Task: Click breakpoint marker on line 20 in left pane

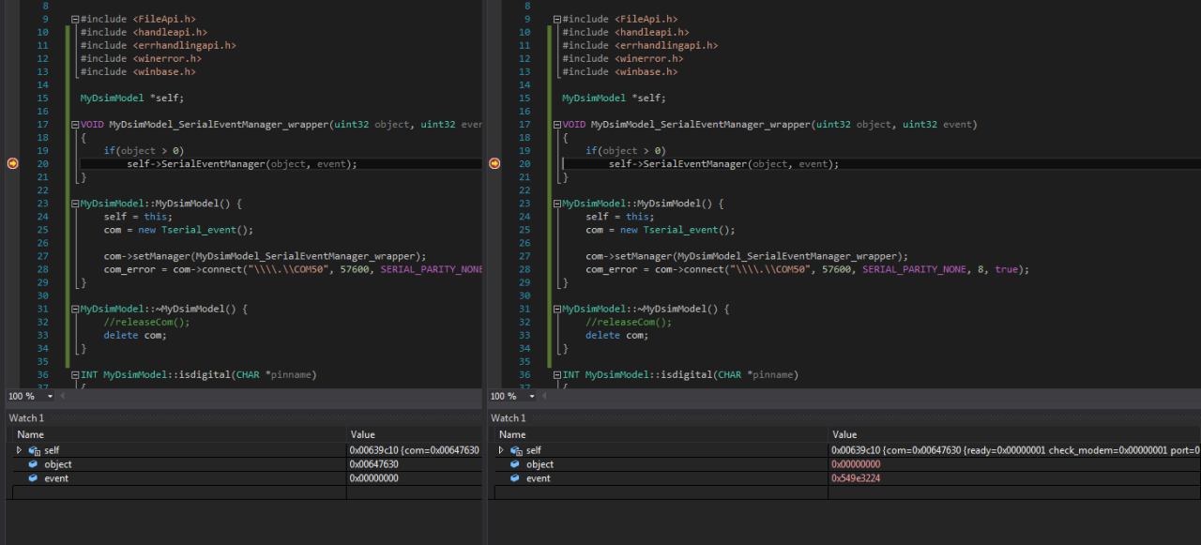Action: 12,163
